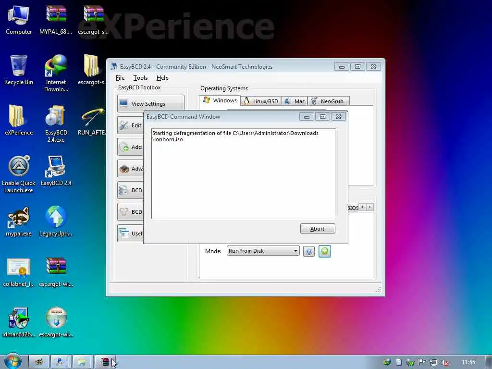Click the Adva... toolbox button

coord(131,169)
